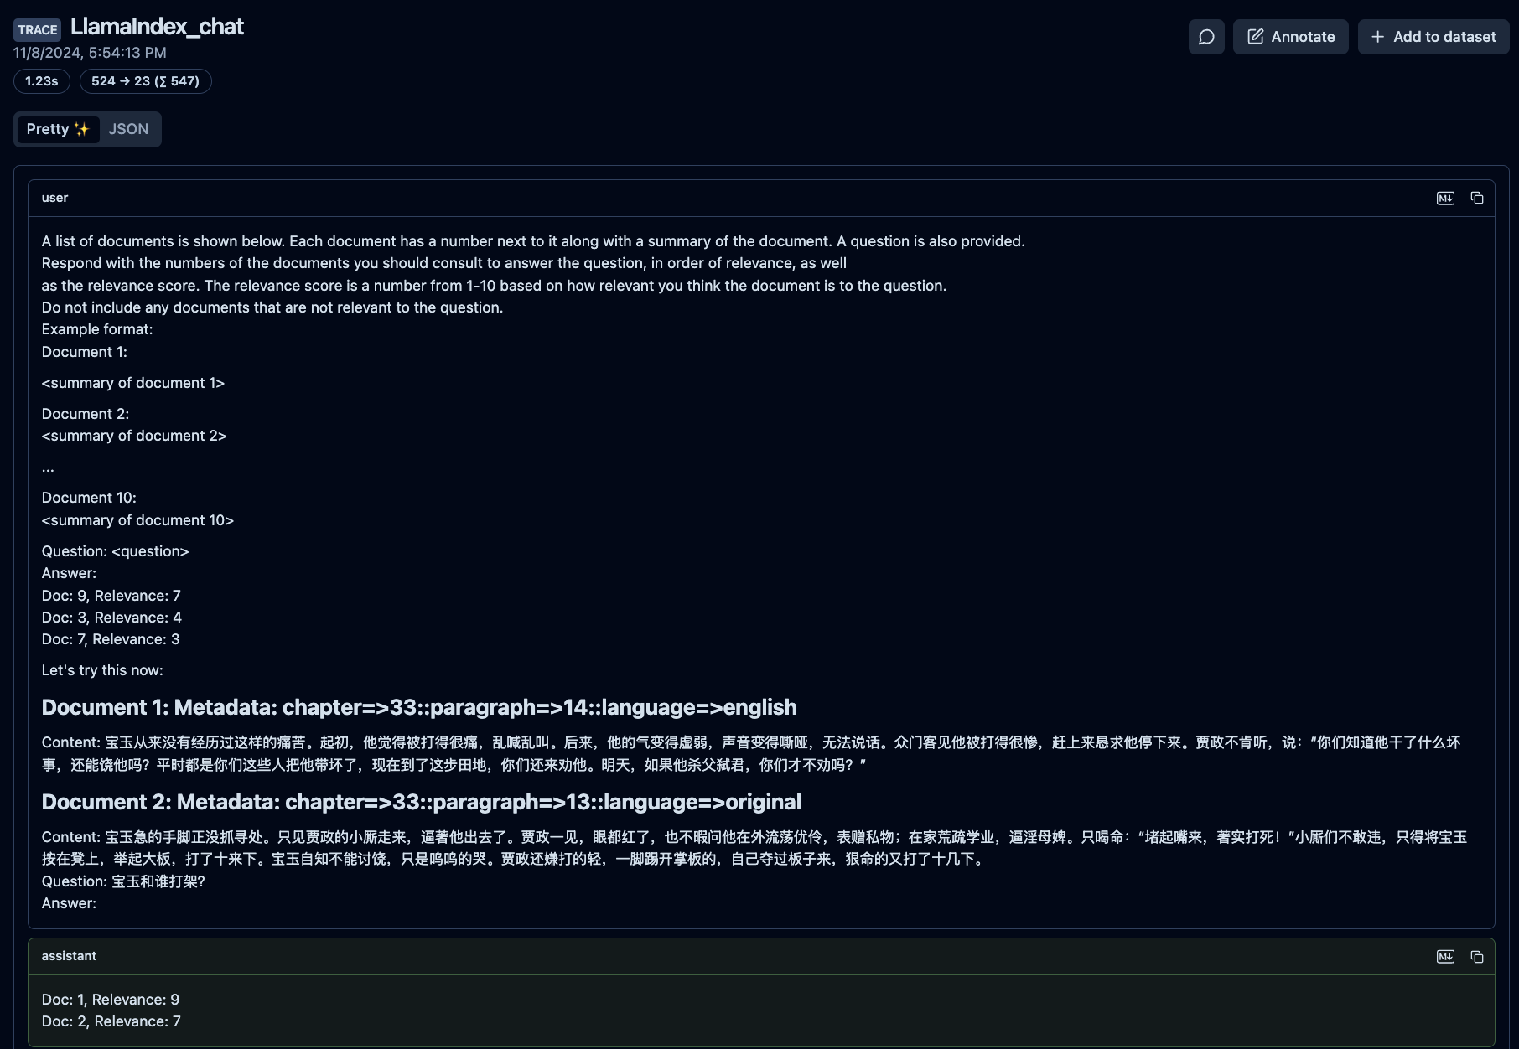
Task: Click the 1.23s latency badge
Action: point(42,81)
